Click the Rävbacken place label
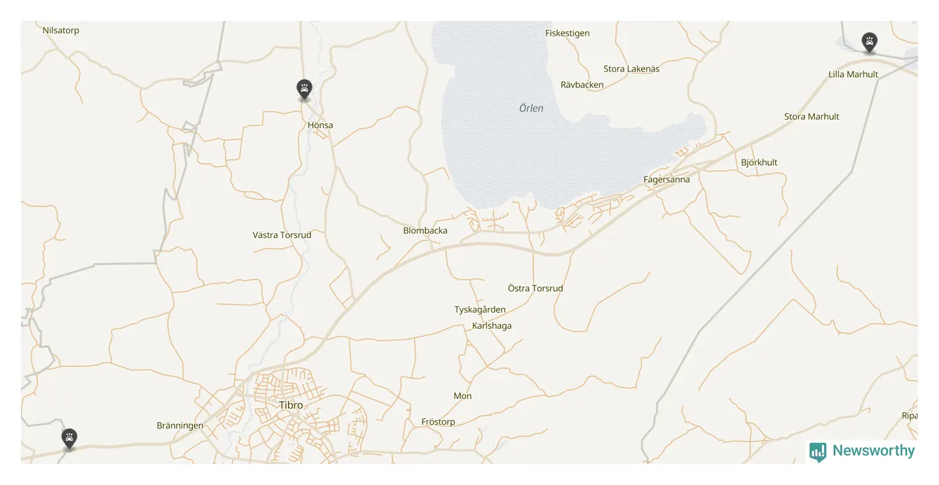 (x=582, y=85)
